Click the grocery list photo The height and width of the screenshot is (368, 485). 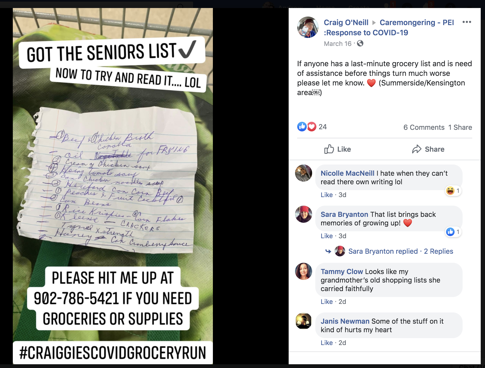(113, 186)
